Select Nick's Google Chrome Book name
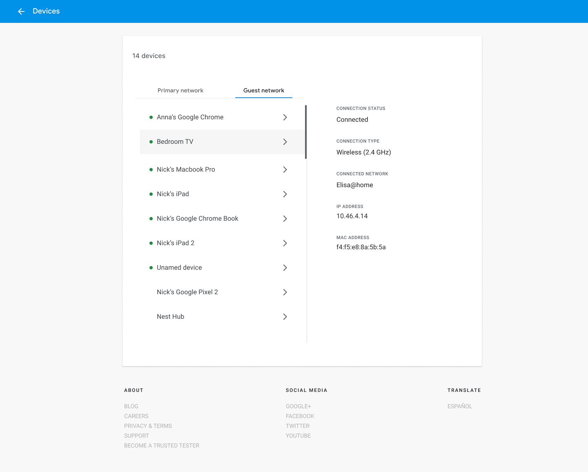588x472 pixels. (197, 219)
